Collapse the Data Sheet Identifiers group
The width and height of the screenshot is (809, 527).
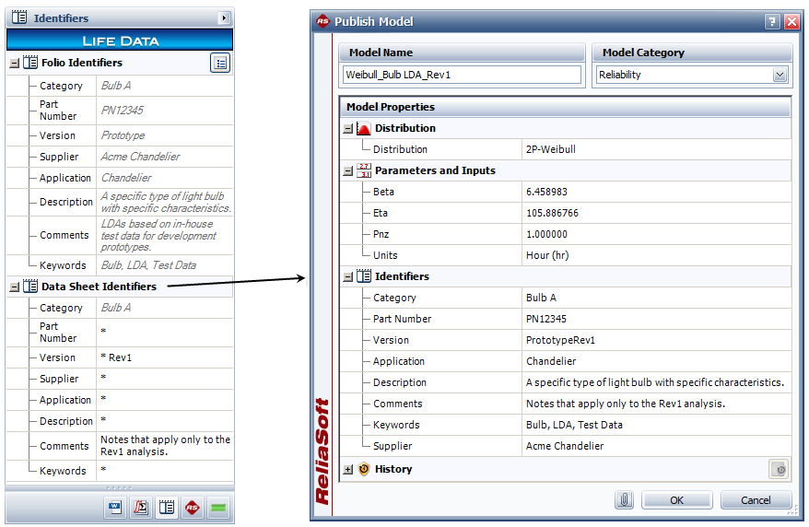(x=15, y=287)
